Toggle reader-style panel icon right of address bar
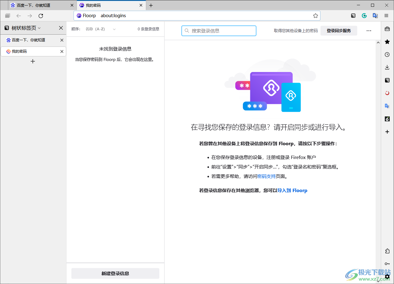This screenshot has width=394, height=284. point(353,15)
